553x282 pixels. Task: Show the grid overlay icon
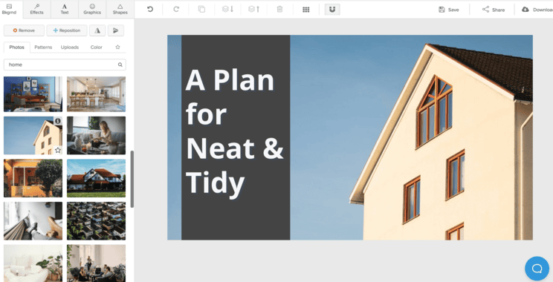[x=305, y=10]
